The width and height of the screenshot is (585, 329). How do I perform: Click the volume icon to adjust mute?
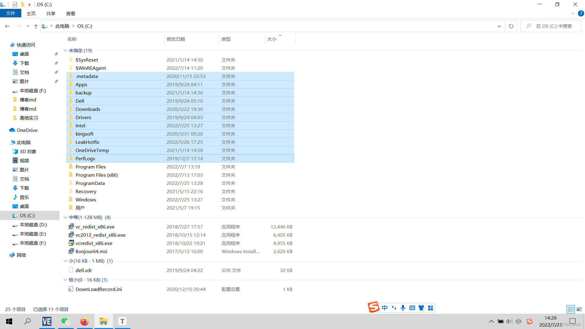pos(510,321)
